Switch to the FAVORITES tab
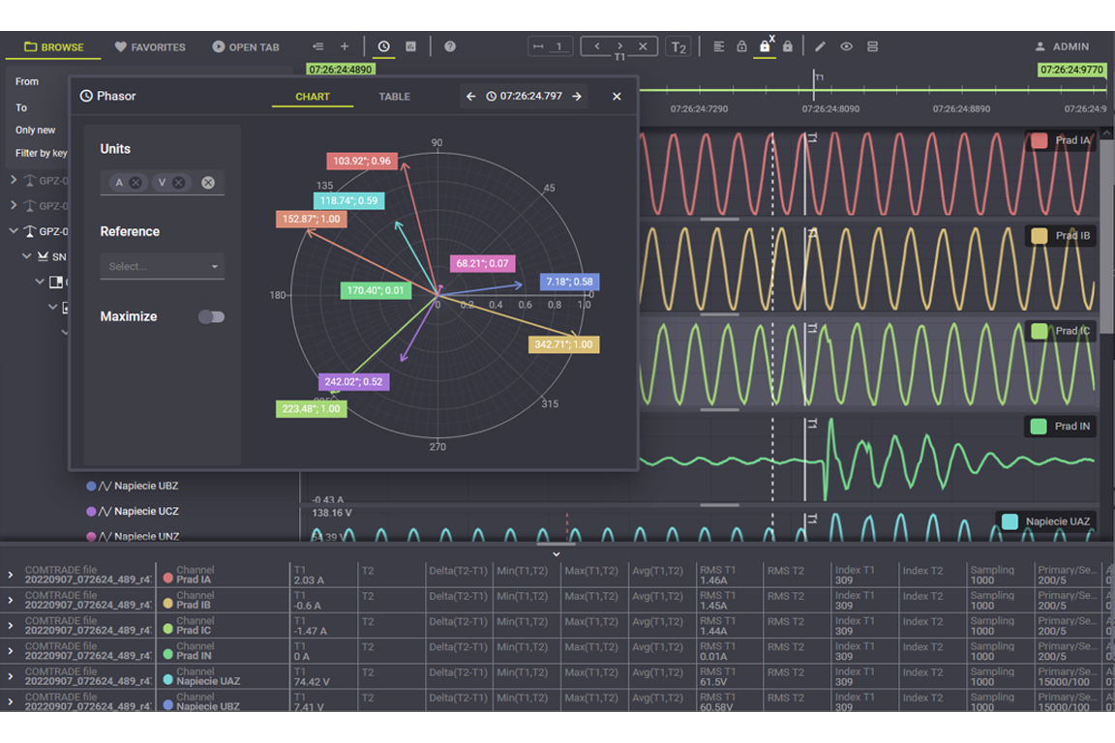Screen dimensions: 1115x743 pyautogui.click(x=150, y=47)
